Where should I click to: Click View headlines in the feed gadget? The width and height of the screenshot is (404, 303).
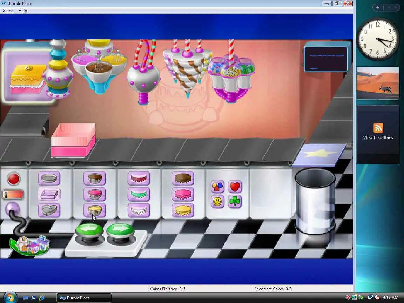point(378,138)
